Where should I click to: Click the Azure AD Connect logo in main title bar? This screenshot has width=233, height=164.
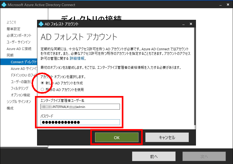coord(4,5)
